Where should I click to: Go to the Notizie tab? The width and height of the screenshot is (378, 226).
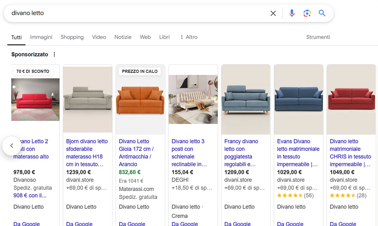coord(123,37)
